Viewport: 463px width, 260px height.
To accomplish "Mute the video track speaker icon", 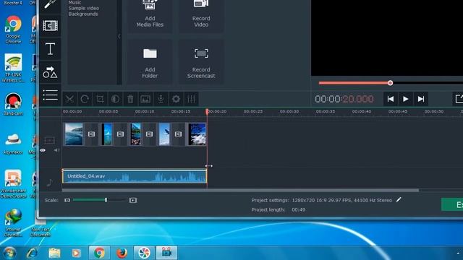I will (56, 150).
